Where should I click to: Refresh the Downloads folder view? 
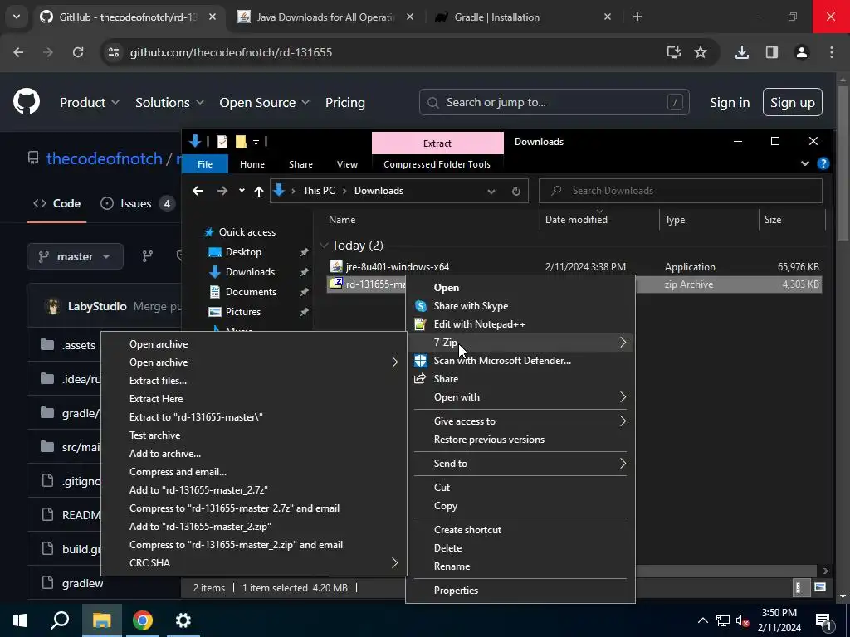point(516,191)
